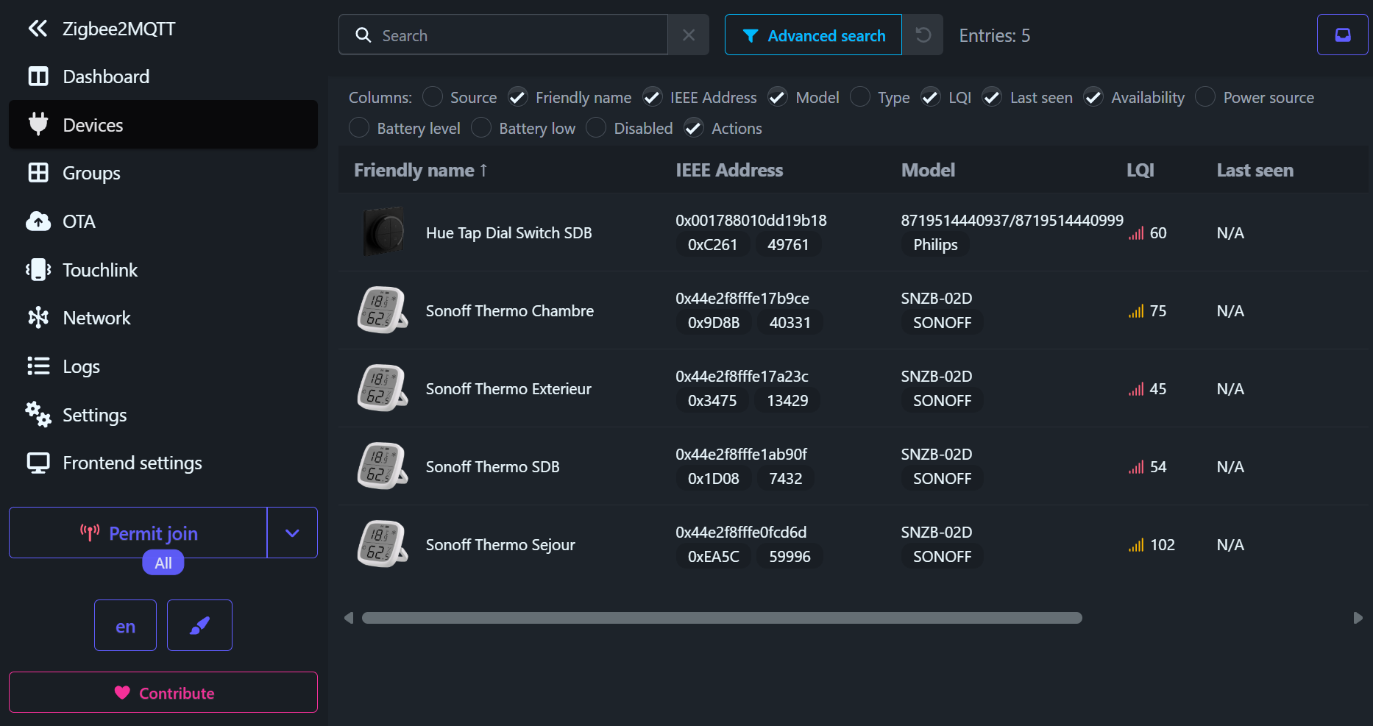Click the inbox icon button at top right

tap(1342, 35)
